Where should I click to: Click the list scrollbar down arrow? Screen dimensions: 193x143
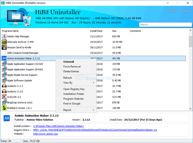point(190,109)
